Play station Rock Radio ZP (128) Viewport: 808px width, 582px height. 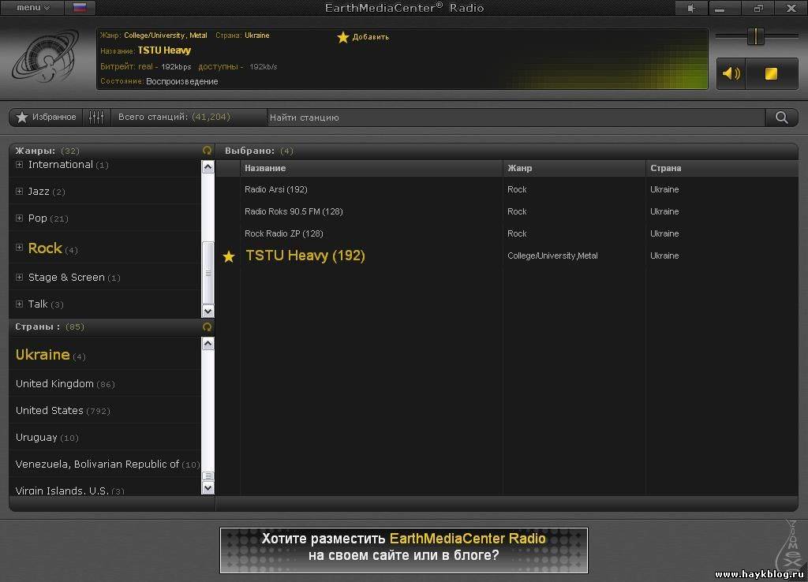(x=284, y=234)
